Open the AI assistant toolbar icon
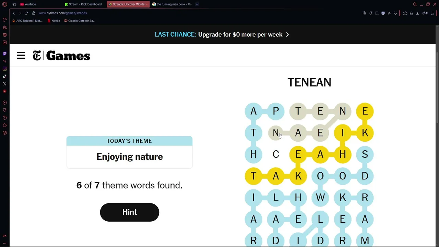439x247 pixels. [x=425, y=13]
